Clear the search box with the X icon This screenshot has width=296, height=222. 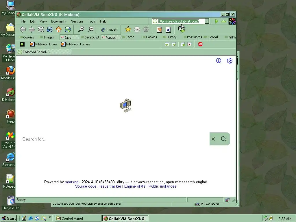[213, 139]
